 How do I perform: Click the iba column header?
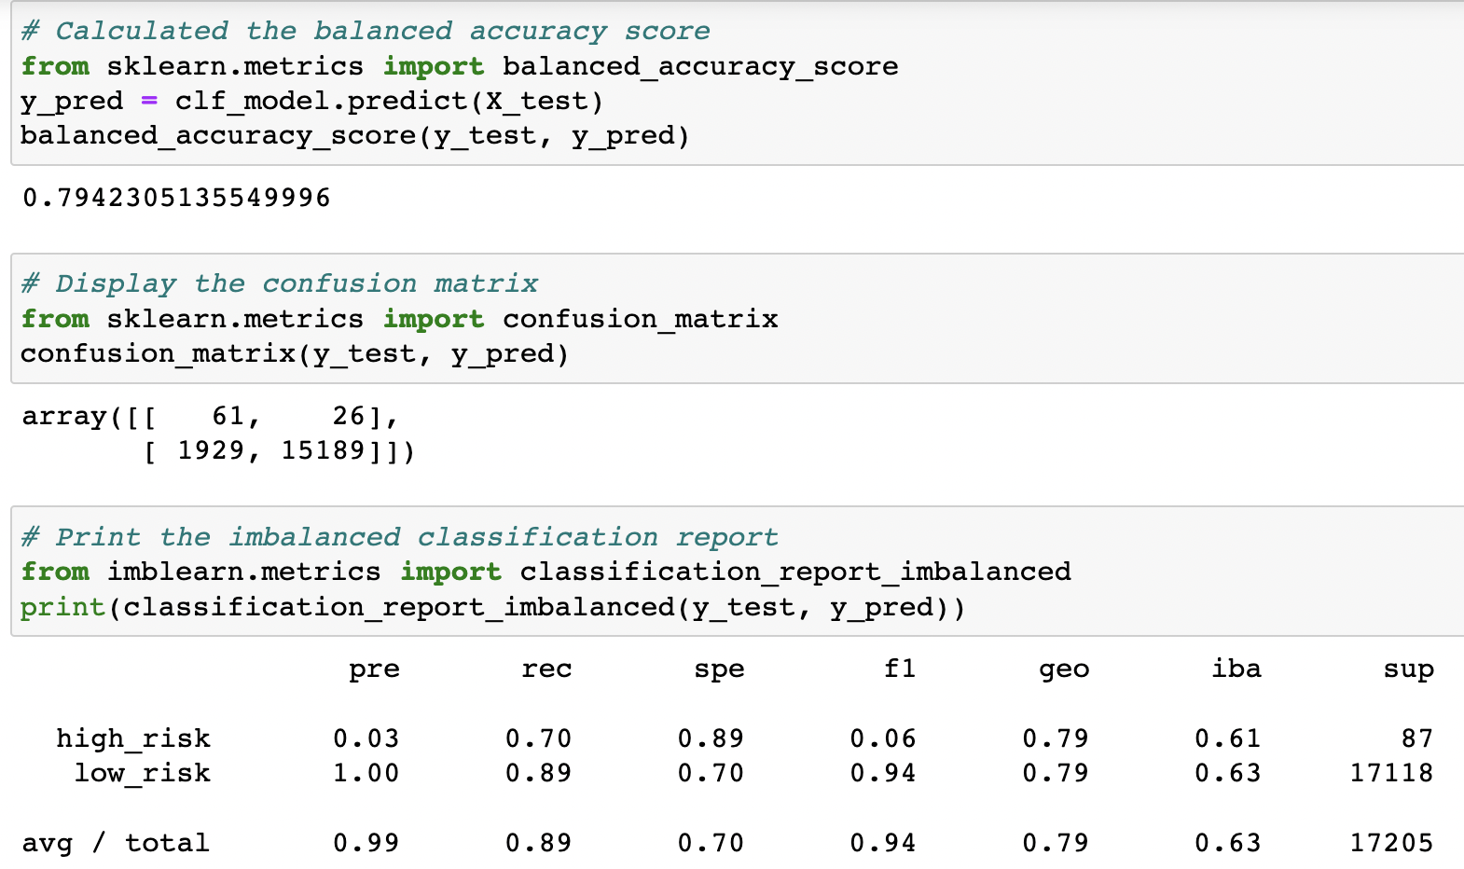(1236, 669)
